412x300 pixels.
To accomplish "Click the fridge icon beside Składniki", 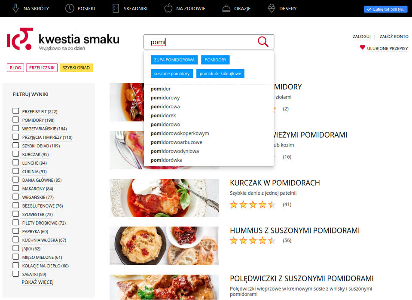I will 116,9.
